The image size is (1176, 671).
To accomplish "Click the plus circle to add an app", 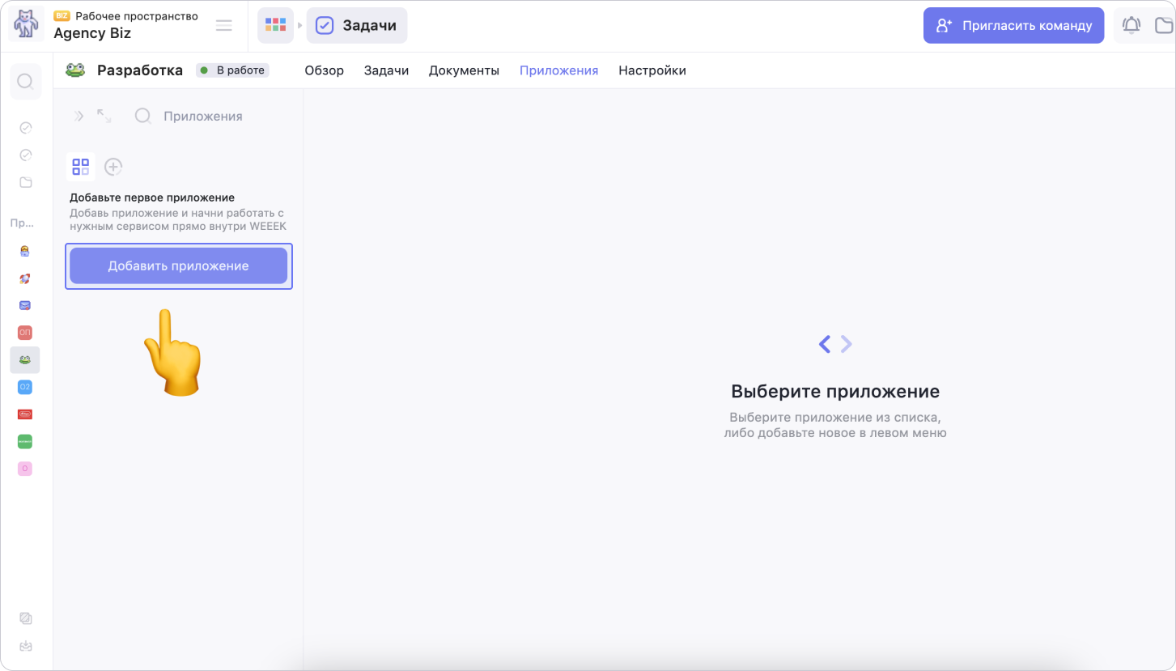I will coord(113,167).
